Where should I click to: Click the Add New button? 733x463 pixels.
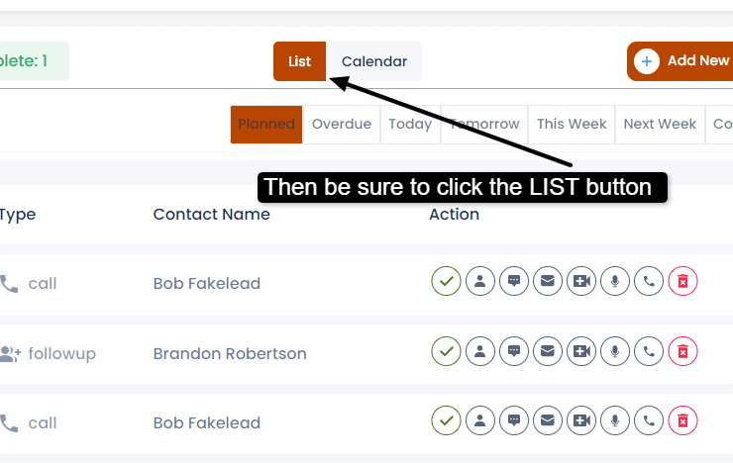[x=683, y=61]
